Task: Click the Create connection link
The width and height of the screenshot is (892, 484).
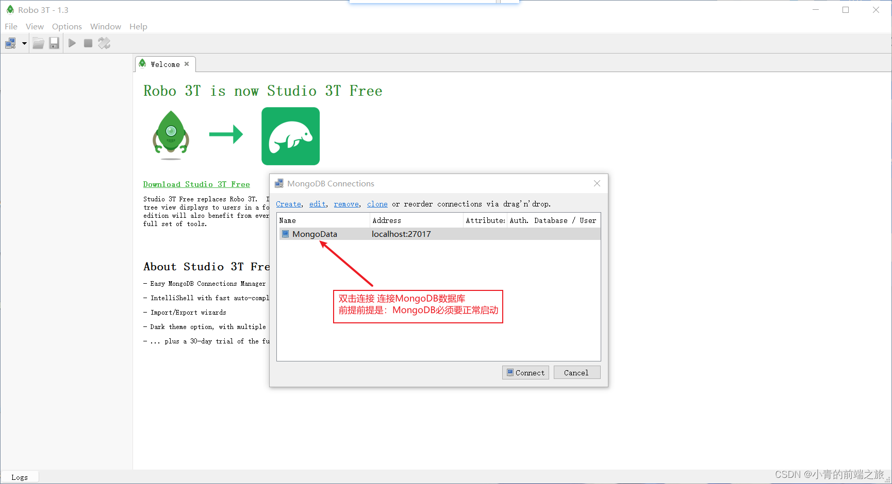Action: coord(288,204)
